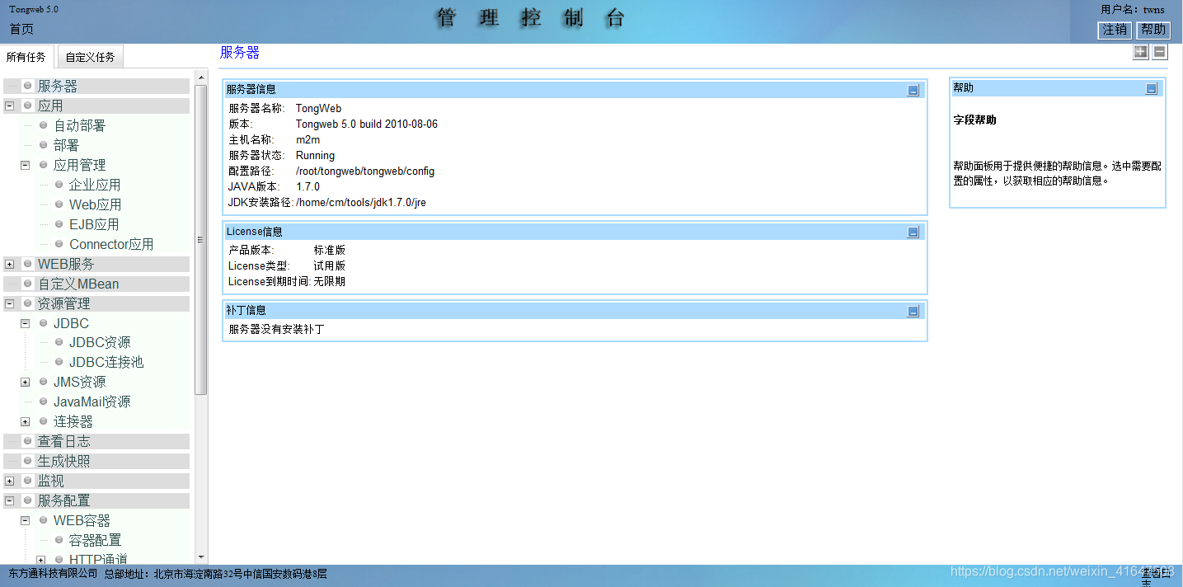Screen dimensions: 1183x587
Task: Click the bullet icon beside 生成快照
Action: (27, 461)
